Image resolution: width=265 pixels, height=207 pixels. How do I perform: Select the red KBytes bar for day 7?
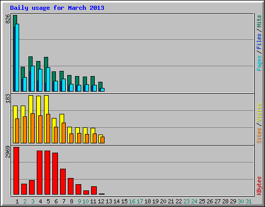click(63, 182)
